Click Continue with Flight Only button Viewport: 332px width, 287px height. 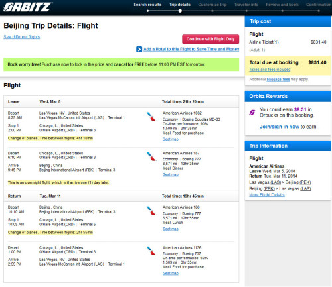pyautogui.click(x=210, y=39)
